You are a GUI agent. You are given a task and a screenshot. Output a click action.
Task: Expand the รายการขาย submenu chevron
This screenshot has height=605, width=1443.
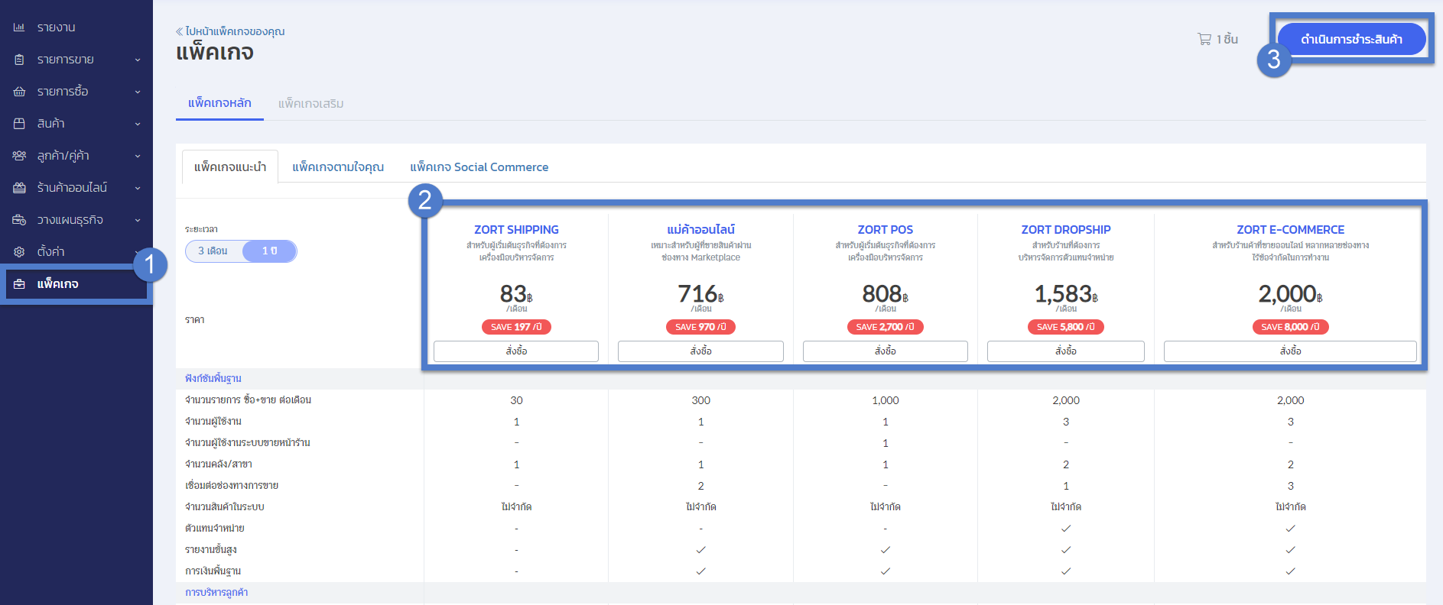[138, 60]
